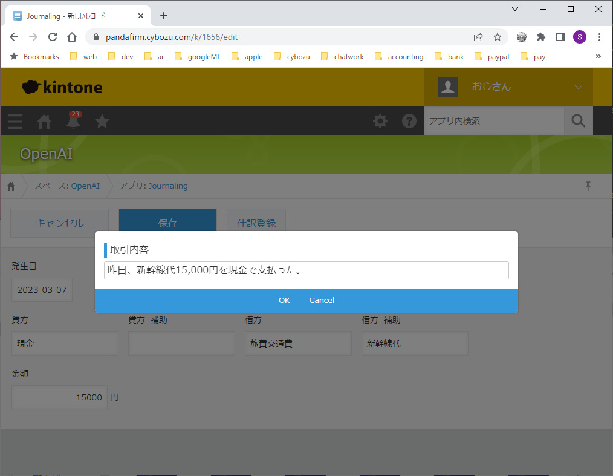Open the kintone home portal icon
The height and width of the screenshot is (476, 613).
coord(44,122)
